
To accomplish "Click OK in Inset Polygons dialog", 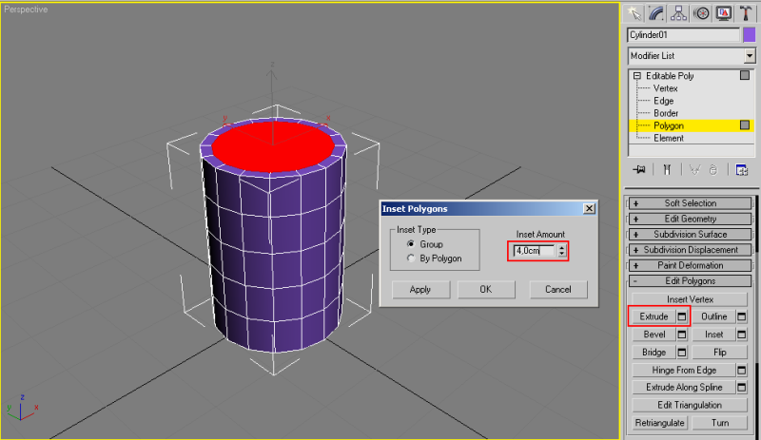I will pos(486,290).
